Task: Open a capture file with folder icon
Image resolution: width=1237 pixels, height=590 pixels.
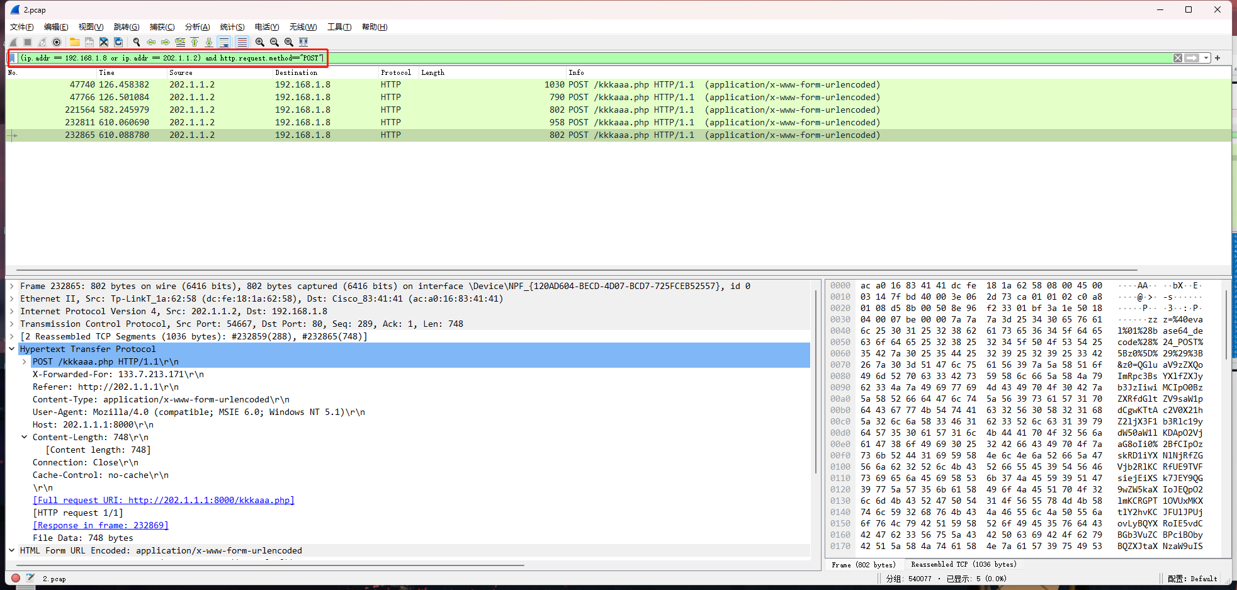Action: (75, 42)
